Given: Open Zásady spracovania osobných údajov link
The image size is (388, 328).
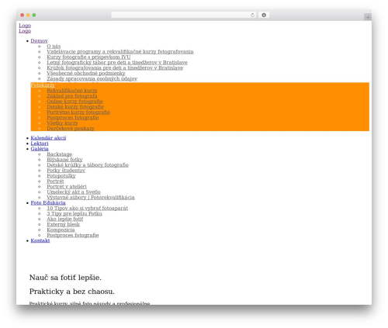Looking at the screenshot, I should pos(92,79).
